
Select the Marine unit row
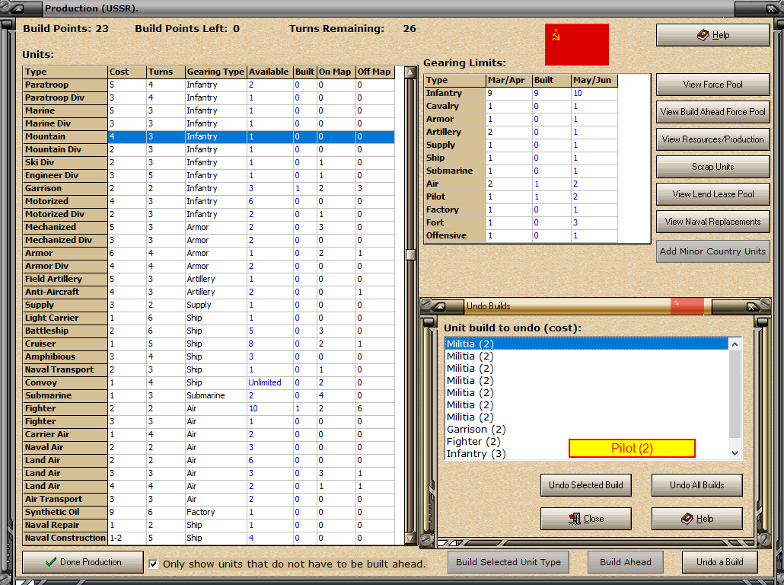pos(209,110)
